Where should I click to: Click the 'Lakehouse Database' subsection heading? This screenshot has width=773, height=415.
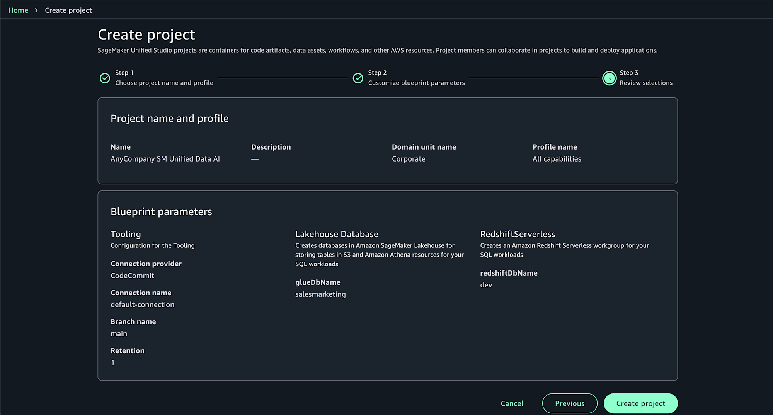337,234
